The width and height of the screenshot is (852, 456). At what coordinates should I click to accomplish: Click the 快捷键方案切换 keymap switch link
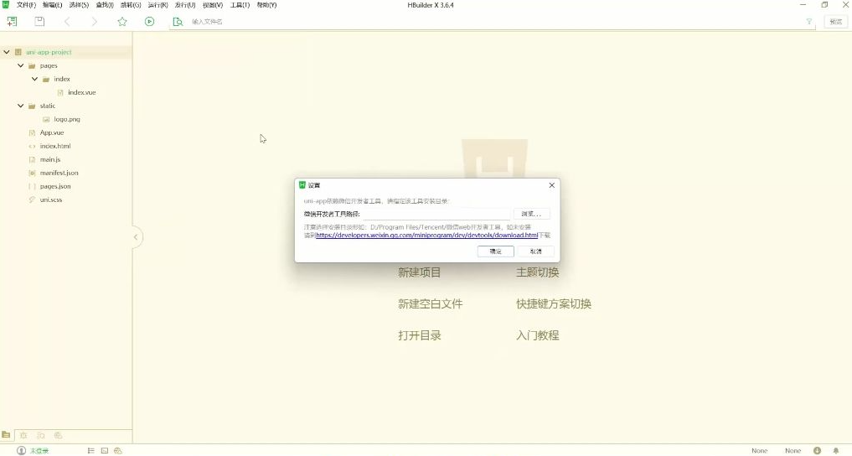[553, 303]
